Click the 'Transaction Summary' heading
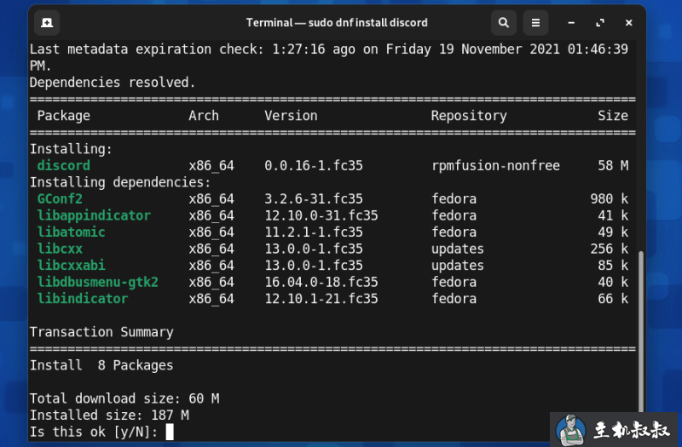 101,332
